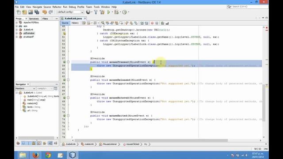This screenshot has height=159, width=283.
Task: Click the magnifier Find Selection icon in the editor toolbar
Action: pyautogui.click(x=103, y=23)
